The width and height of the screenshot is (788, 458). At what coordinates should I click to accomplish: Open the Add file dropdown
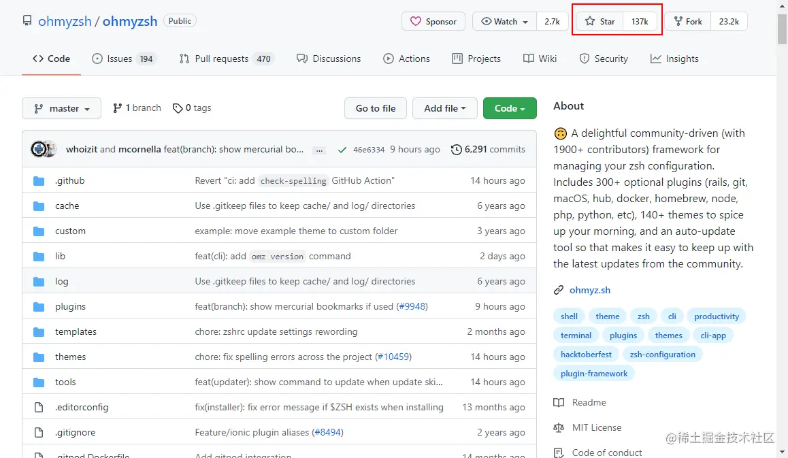coord(445,108)
